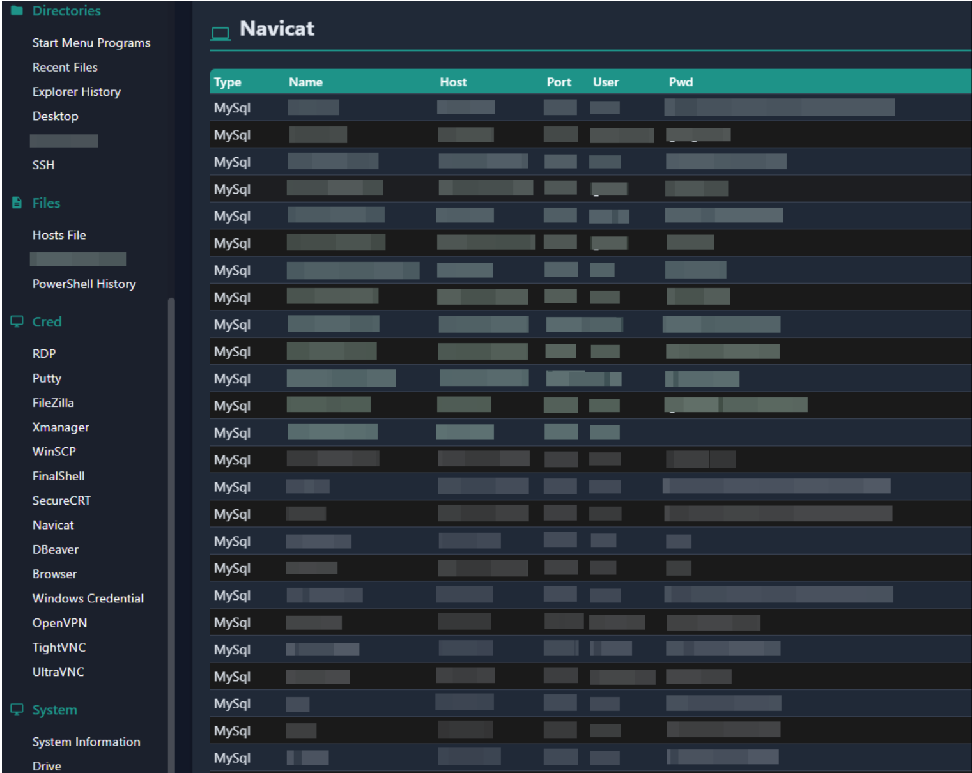This screenshot has width=972, height=773.
Task: Open System Information page
Action: pyautogui.click(x=86, y=742)
